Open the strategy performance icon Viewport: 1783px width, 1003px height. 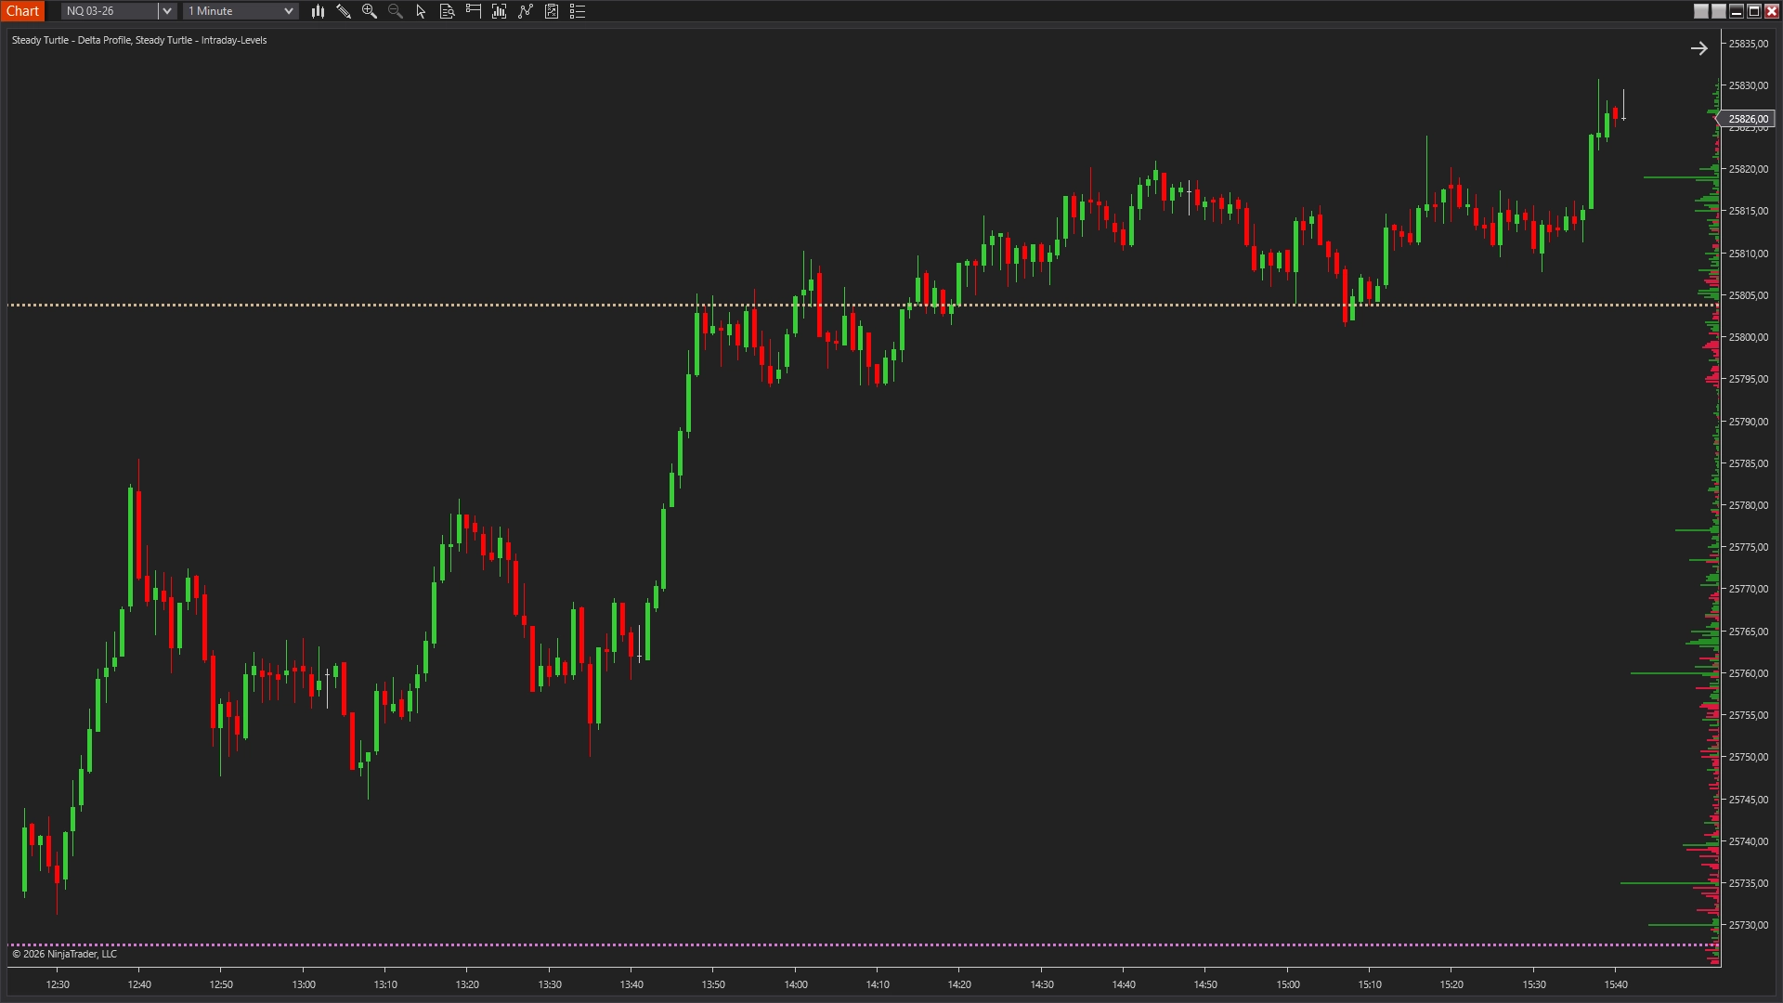tap(552, 11)
